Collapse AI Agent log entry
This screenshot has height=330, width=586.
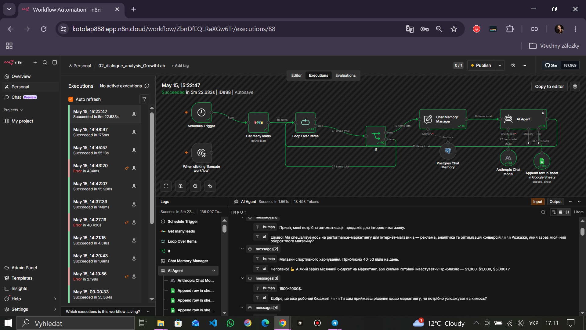tap(214, 271)
